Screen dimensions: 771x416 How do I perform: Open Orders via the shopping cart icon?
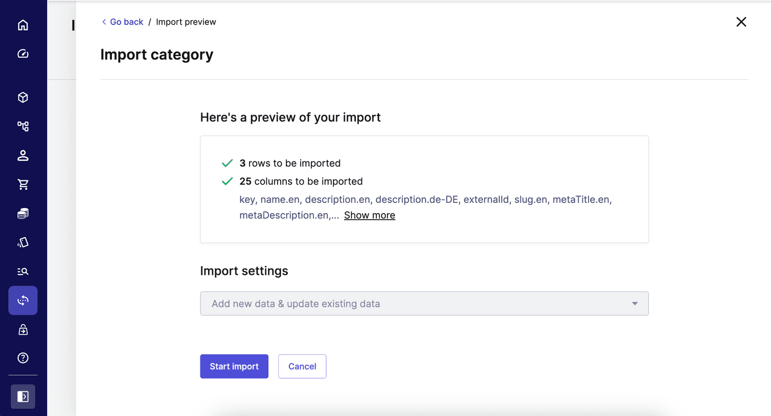22,184
